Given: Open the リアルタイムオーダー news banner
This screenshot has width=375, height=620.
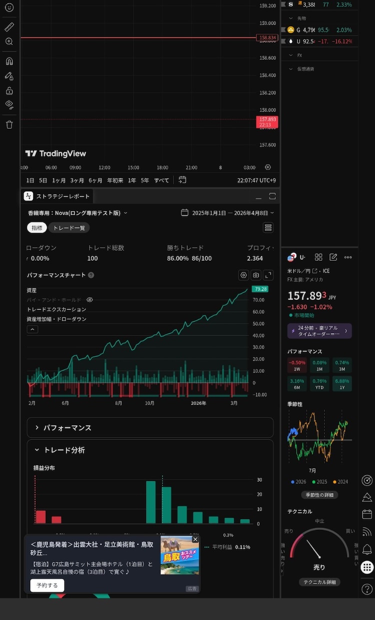Looking at the screenshot, I should click(319, 331).
